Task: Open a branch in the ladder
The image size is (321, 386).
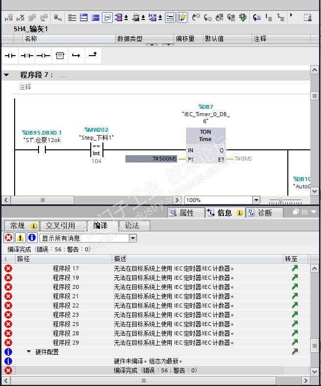Action: [76, 56]
